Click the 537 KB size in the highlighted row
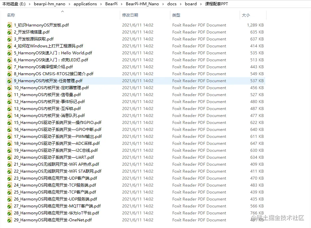Image resolution: width=311 pixels, height=228 pixels. pyautogui.click(x=257, y=81)
